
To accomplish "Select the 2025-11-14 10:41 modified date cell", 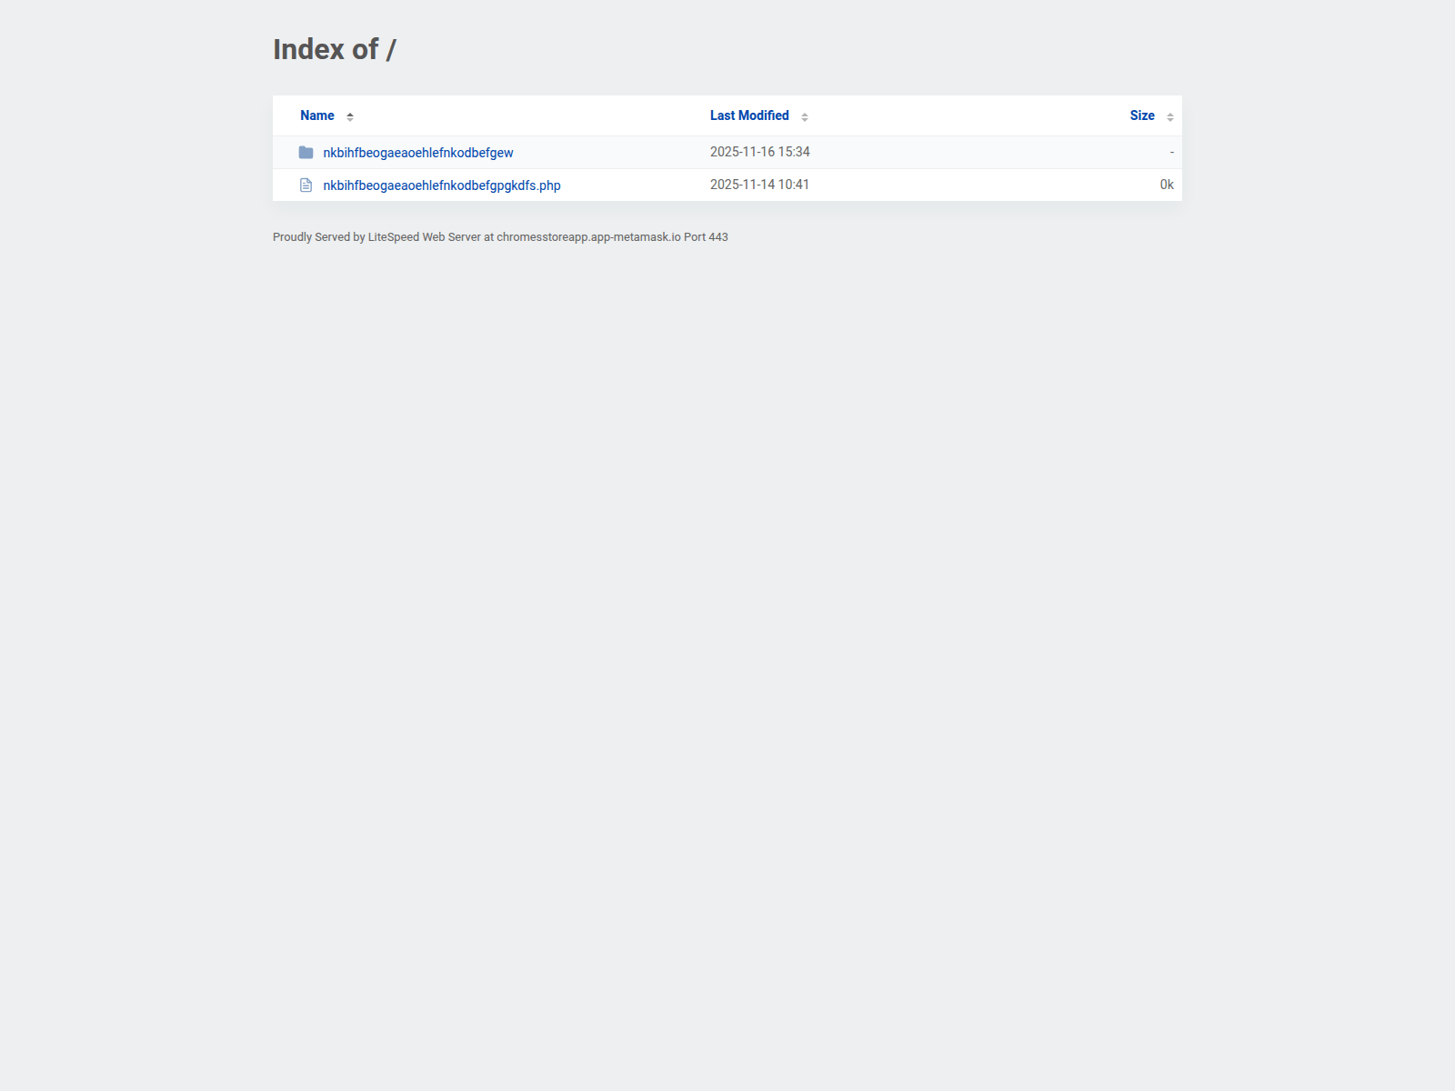I will point(759,185).
